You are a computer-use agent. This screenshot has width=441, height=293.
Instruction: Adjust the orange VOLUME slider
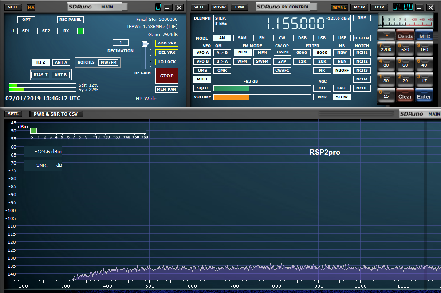262,97
